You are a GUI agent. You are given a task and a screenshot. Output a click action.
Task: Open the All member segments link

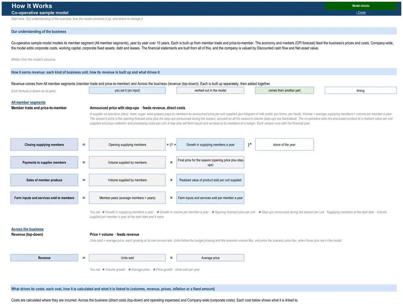click(28, 102)
